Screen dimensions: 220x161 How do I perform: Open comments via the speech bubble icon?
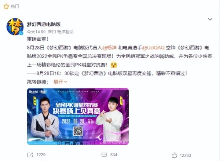pos(104,155)
